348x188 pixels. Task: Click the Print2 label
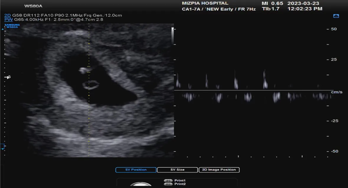[x=180, y=184]
